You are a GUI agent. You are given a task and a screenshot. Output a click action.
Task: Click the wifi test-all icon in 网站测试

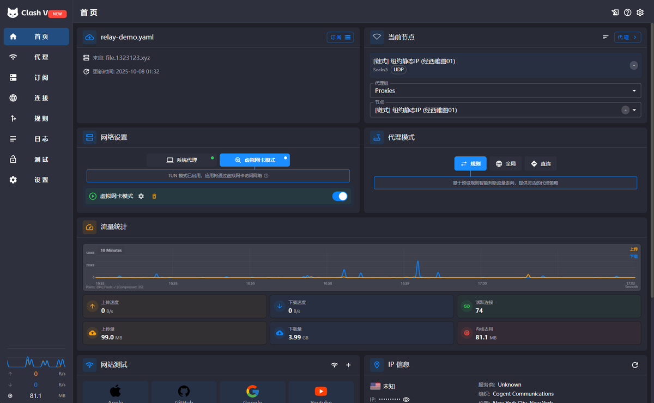[334, 365]
